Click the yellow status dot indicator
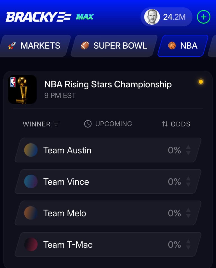This screenshot has height=268, width=216. [201, 82]
